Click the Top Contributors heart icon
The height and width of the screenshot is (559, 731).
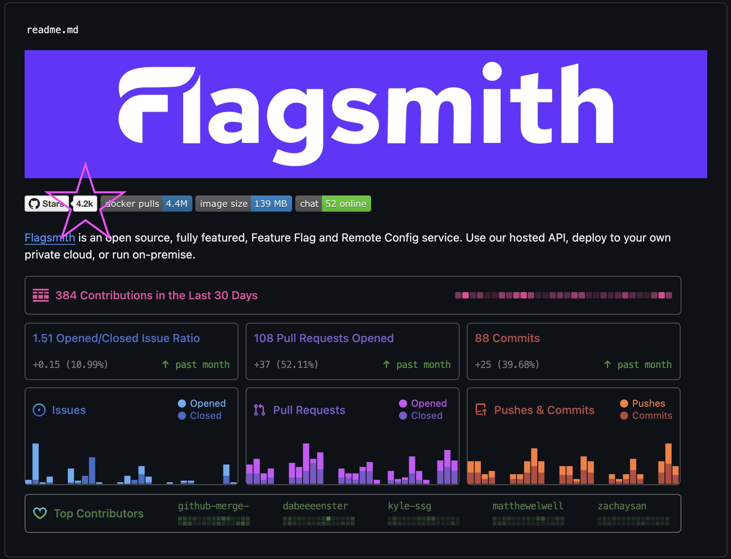[x=40, y=513]
